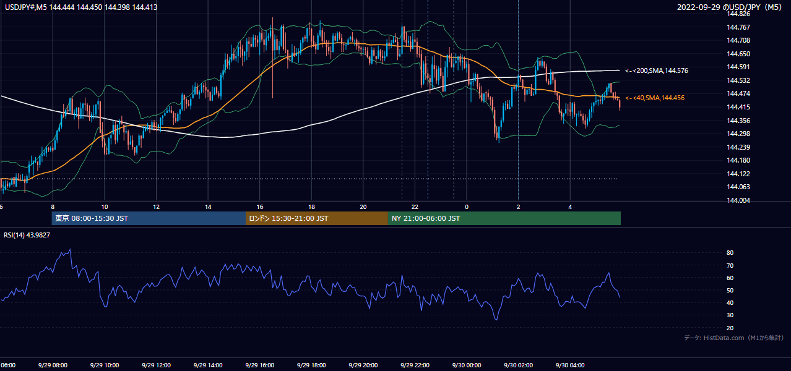
Task: Click the 9/29 08:00 bottom time label
Action: click(x=53, y=365)
